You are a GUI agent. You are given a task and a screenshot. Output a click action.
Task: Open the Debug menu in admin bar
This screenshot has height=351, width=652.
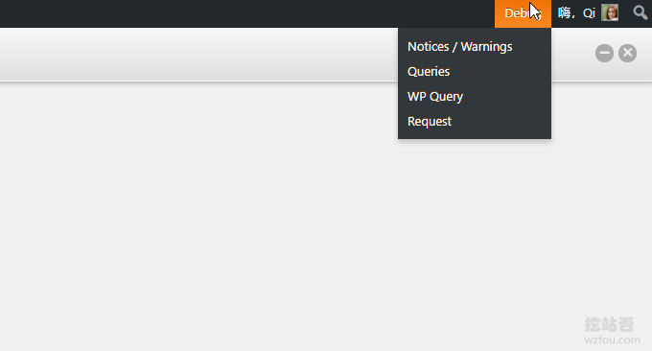[523, 13]
